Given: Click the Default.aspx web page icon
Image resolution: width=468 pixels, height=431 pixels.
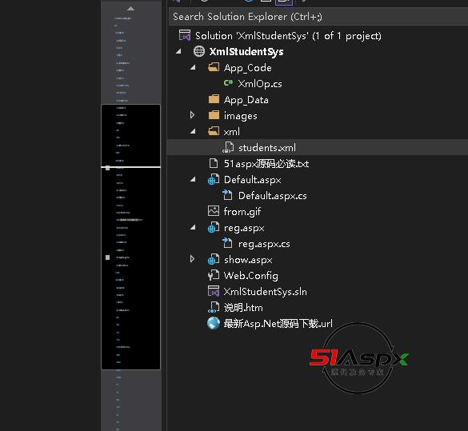Looking at the screenshot, I should click(x=213, y=180).
